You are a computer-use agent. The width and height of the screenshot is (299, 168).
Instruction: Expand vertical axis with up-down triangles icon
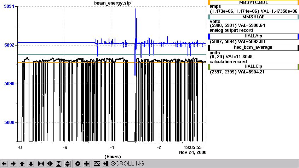(x=68, y=164)
